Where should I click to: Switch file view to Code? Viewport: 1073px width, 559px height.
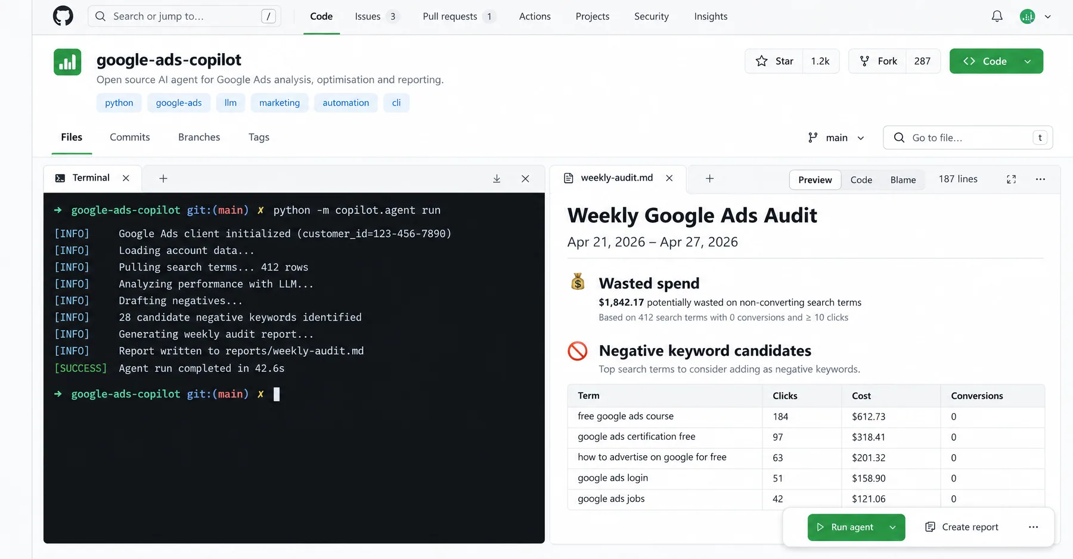pyautogui.click(x=861, y=180)
